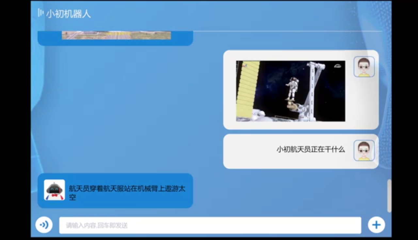Click the user message 小初航天员正在干什么
This screenshot has width=418, height=240.
coord(310,150)
